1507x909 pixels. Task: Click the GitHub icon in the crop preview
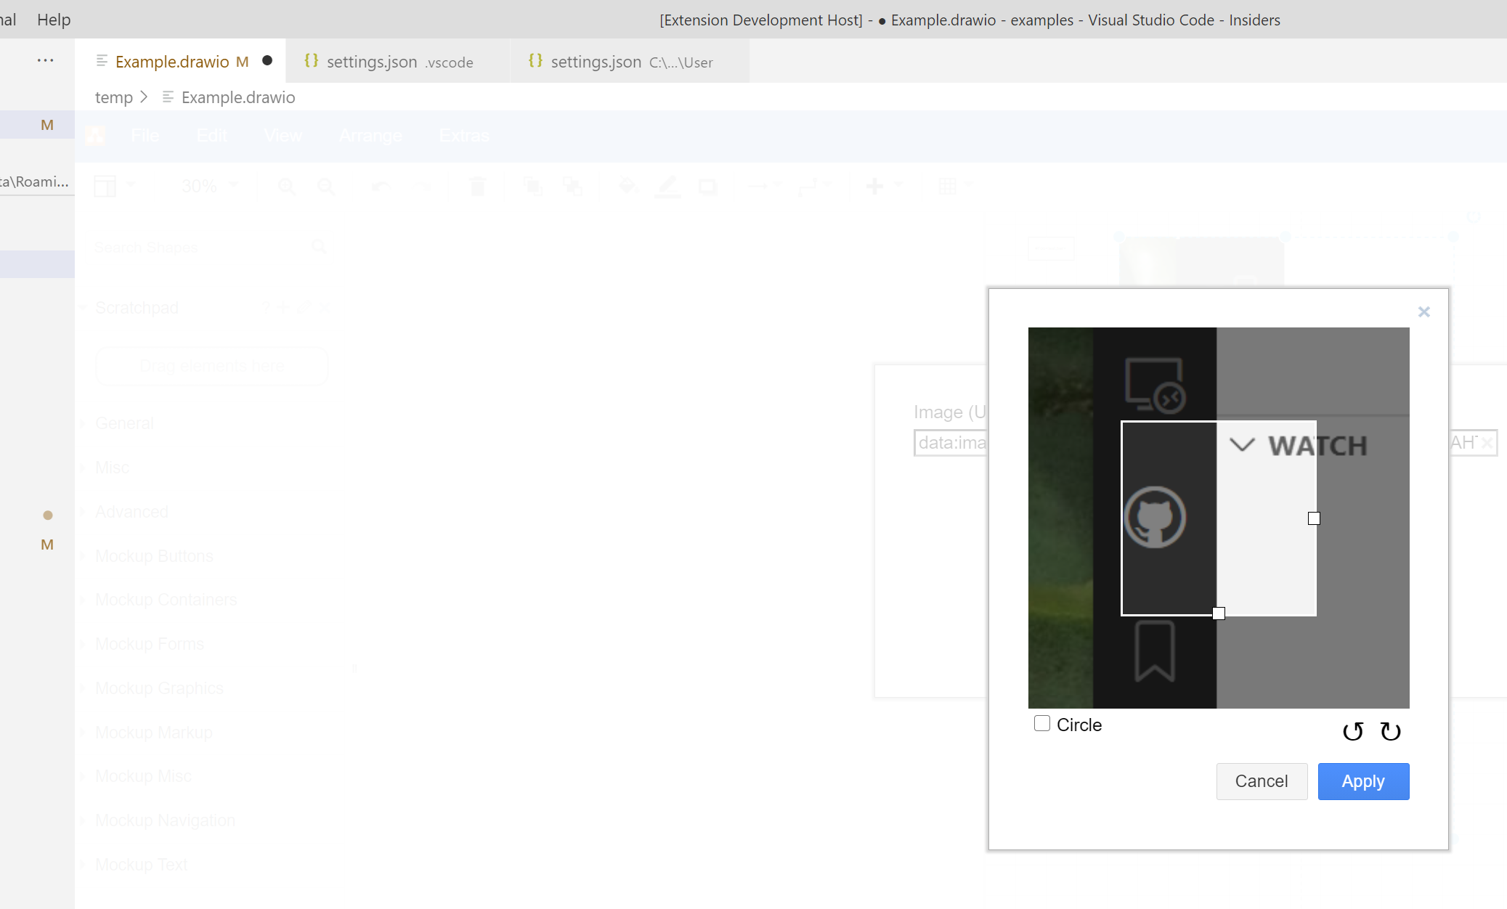tap(1155, 517)
